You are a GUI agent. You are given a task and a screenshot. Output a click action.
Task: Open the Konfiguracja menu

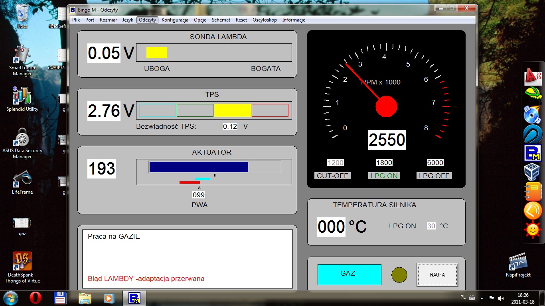pos(175,20)
